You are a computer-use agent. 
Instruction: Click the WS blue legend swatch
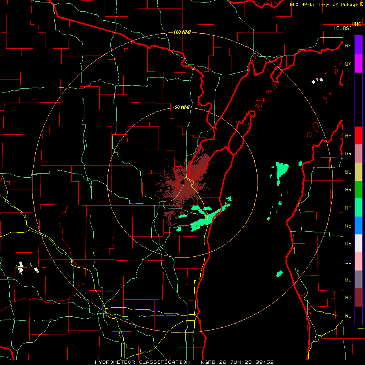(x=358, y=225)
